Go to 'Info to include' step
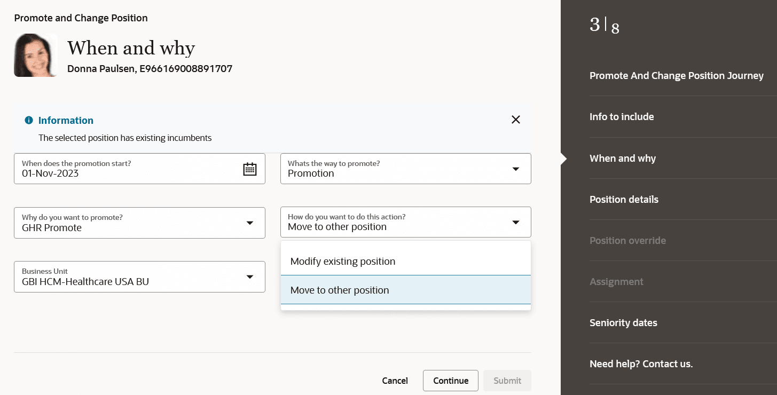This screenshot has height=395, width=777. (x=622, y=117)
